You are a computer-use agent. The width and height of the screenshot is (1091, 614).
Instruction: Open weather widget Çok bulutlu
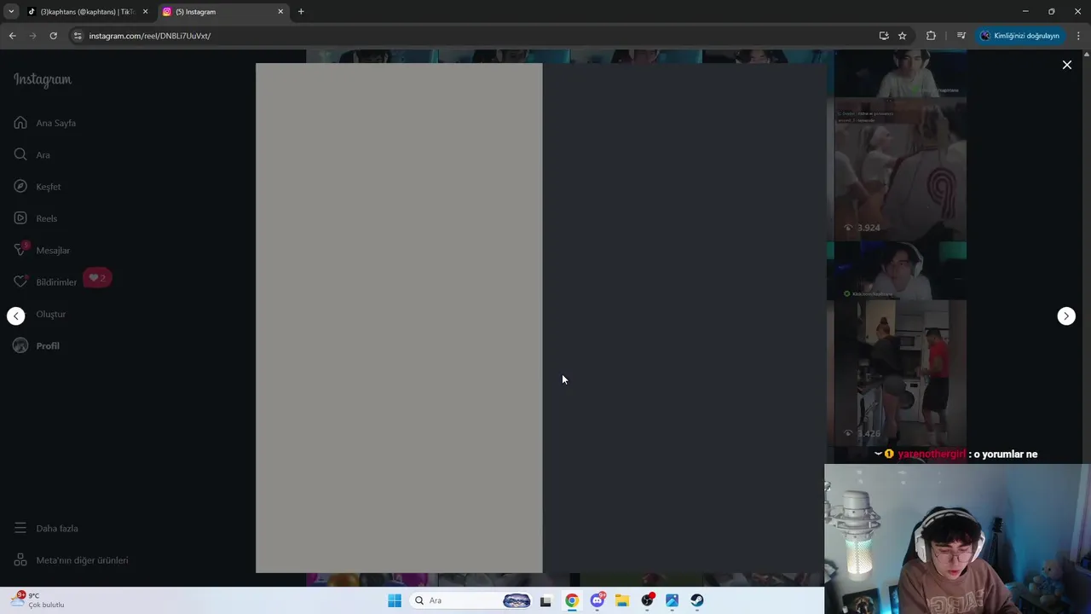pyautogui.click(x=38, y=600)
